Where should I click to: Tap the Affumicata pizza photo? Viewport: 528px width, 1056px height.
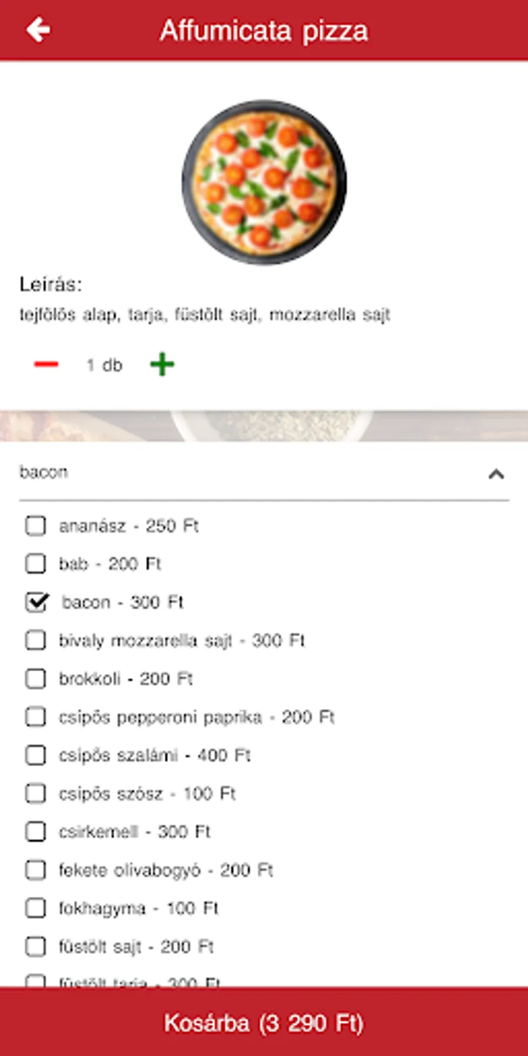264,182
